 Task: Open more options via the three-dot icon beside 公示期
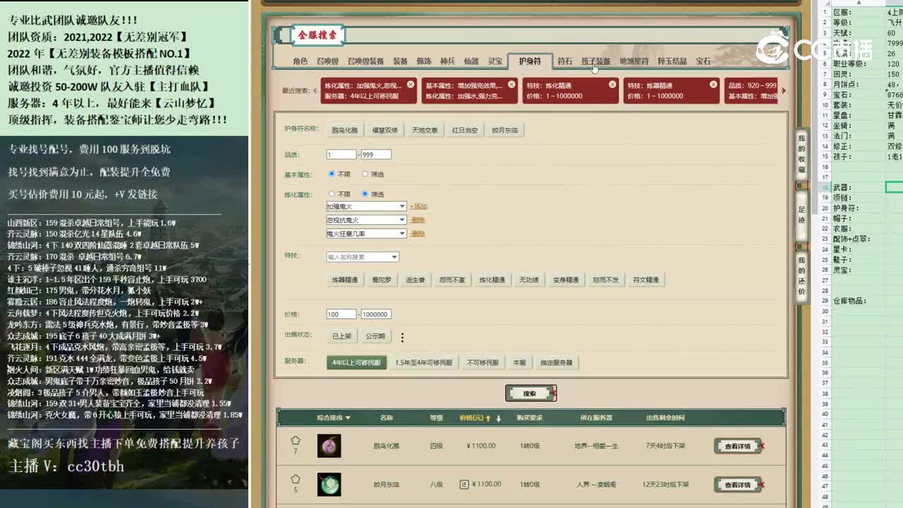pos(402,337)
